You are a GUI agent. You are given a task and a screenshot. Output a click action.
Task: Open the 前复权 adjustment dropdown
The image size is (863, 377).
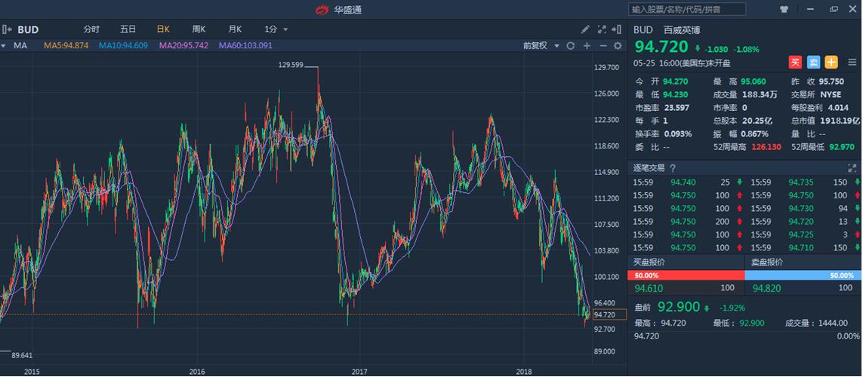coord(541,45)
